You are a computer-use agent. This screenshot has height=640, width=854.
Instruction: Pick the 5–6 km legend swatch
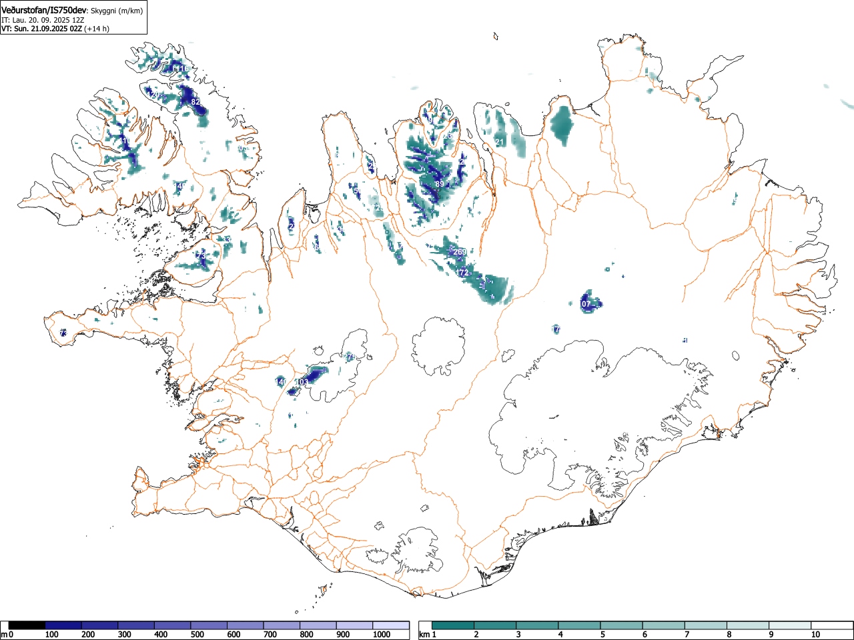tap(622, 625)
